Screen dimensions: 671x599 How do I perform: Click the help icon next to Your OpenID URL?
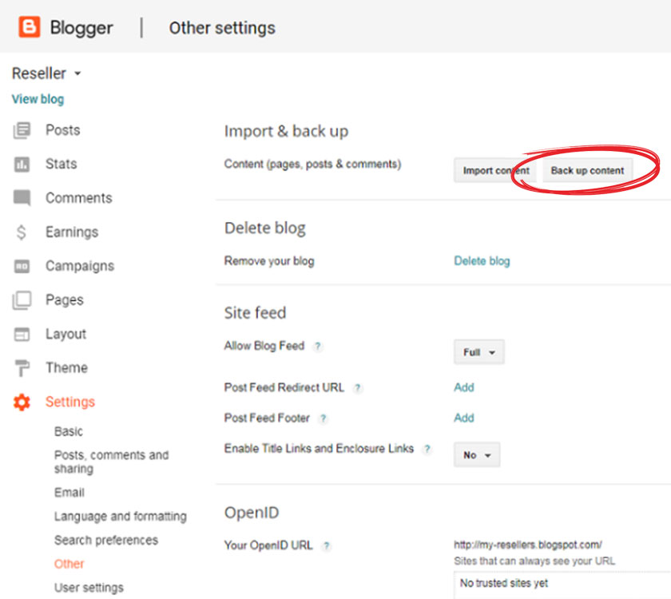(x=326, y=546)
